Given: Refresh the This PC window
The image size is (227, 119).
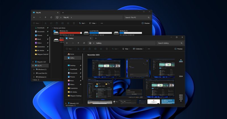Looking at the screenshot, I should (51, 17).
